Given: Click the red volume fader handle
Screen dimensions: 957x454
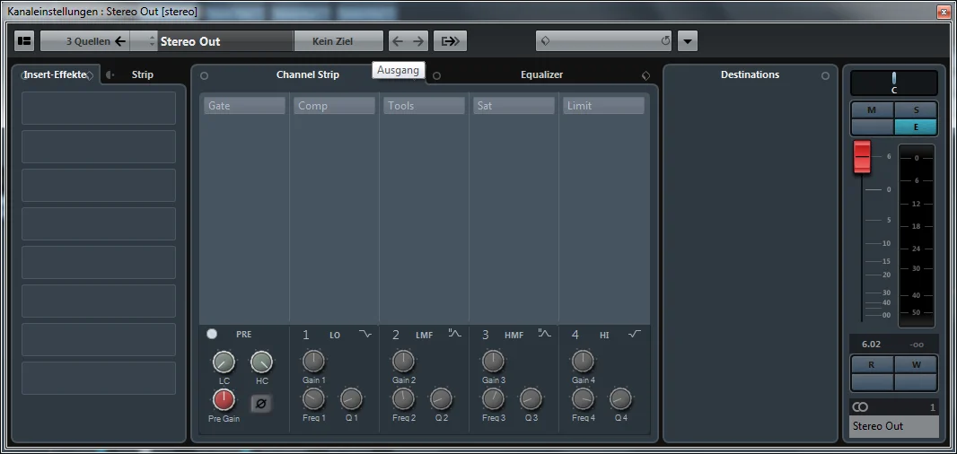Looking at the screenshot, I should tap(862, 157).
